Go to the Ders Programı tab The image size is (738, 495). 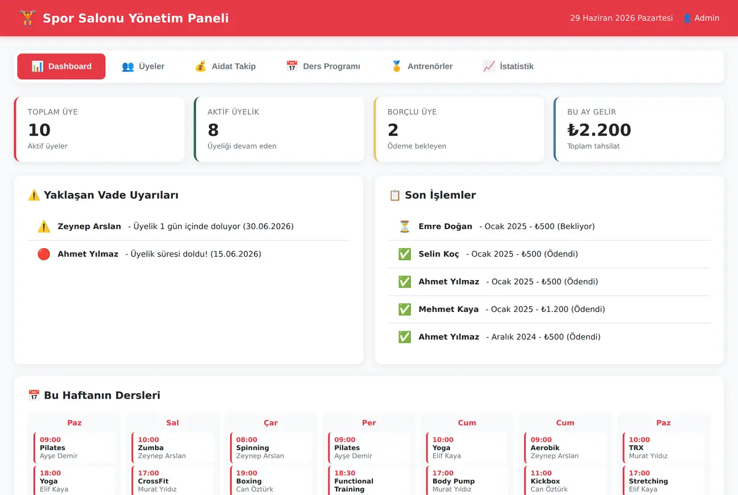323,66
